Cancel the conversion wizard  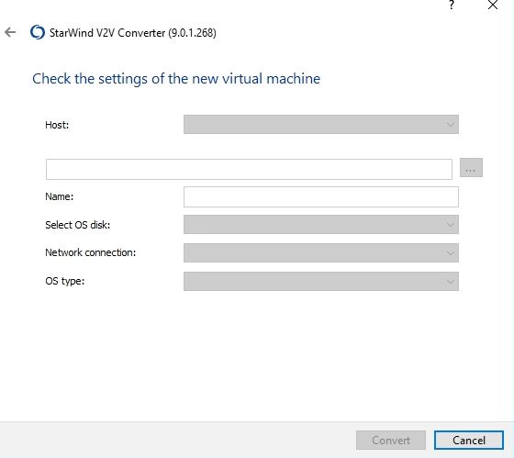click(x=469, y=440)
